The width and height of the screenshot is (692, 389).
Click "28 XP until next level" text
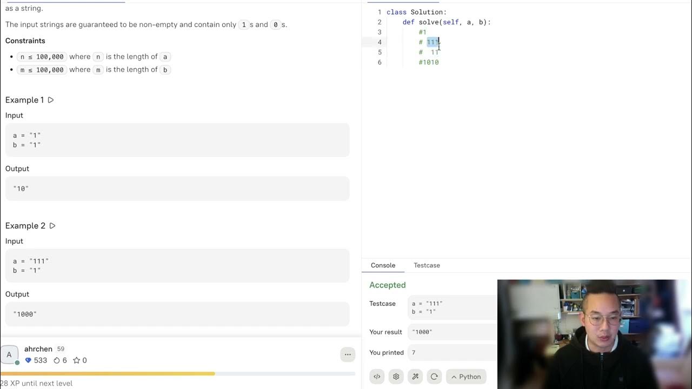(x=36, y=384)
